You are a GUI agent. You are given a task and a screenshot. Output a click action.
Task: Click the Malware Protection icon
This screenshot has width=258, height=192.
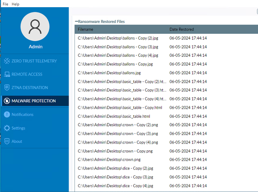7,101
